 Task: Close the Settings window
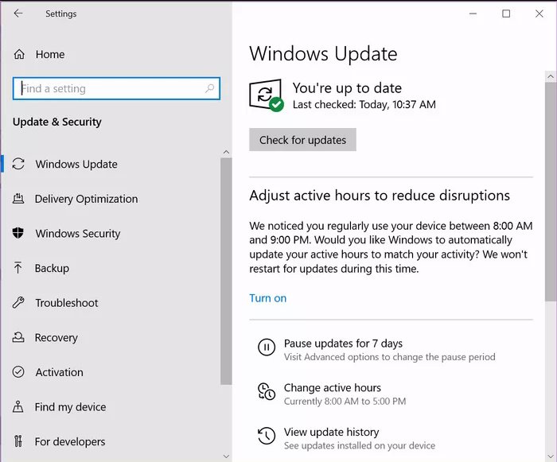click(x=539, y=14)
